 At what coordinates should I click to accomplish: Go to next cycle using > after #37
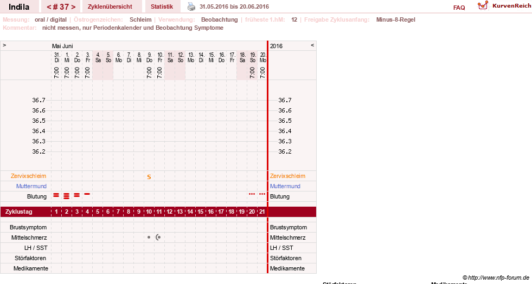coord(73,7)
